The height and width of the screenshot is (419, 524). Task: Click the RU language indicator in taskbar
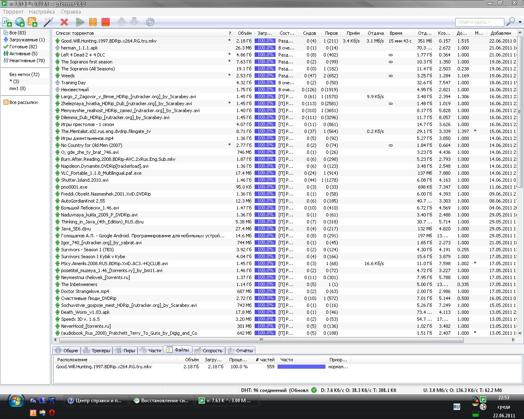click(456, 407)
